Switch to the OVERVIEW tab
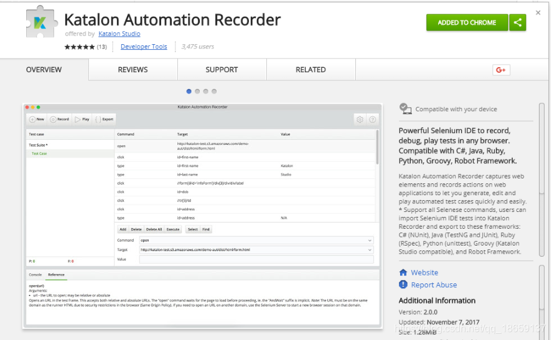The image size is (552, 340). [44, 70]
